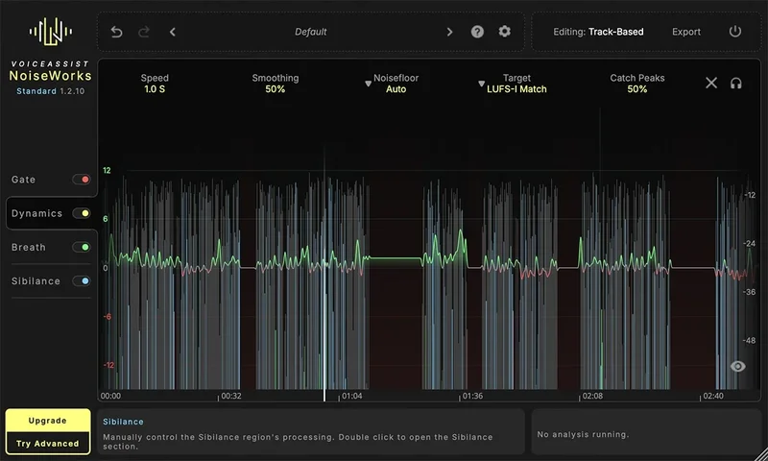Click the 02:40 timeline marker
The image size is (768, 461).
tap(712, 396)
